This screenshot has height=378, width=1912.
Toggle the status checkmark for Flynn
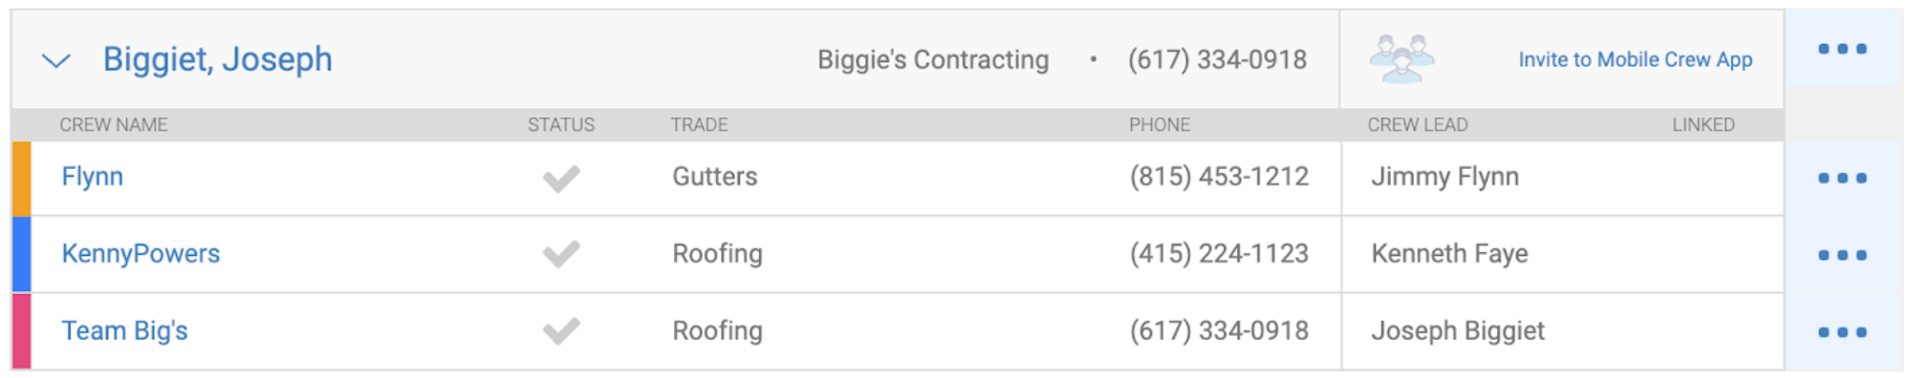coord(561,178)
